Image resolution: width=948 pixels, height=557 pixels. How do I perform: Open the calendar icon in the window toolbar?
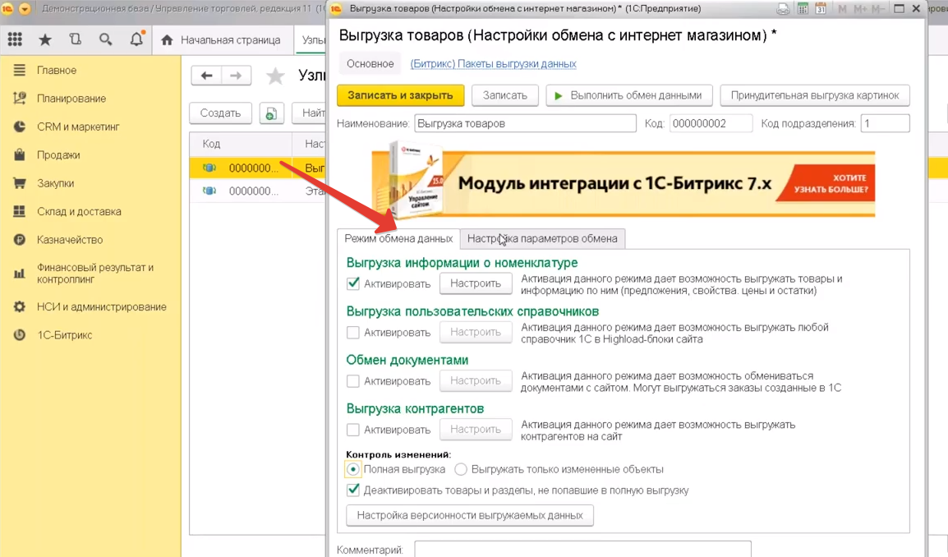pos(821,8)
